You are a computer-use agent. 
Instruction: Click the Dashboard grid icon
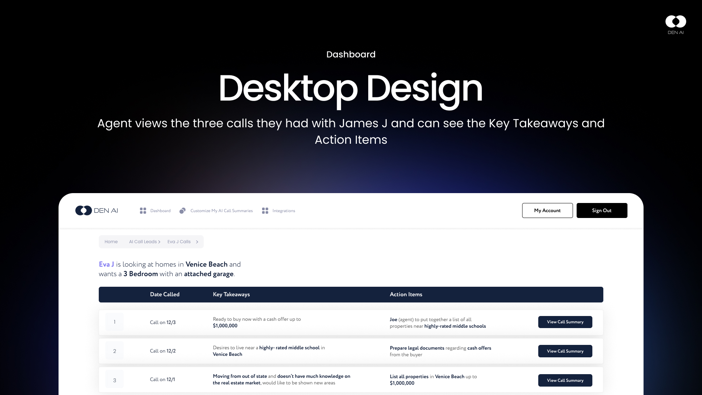tap(143, 211)
